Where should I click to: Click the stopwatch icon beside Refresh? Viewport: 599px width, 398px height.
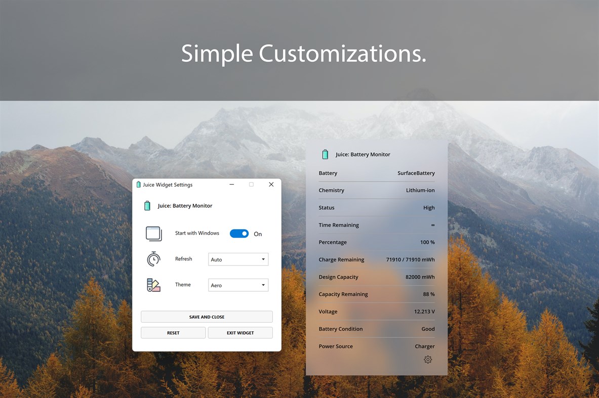tap(153, 259)
